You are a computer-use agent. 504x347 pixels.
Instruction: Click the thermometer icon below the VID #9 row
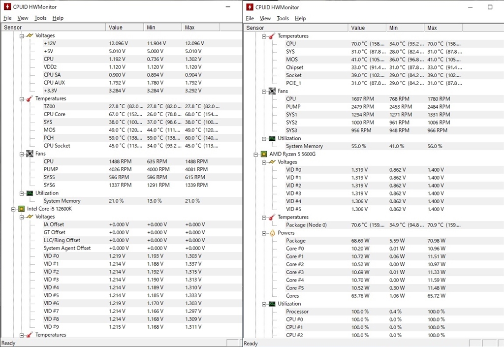(30, 335)
